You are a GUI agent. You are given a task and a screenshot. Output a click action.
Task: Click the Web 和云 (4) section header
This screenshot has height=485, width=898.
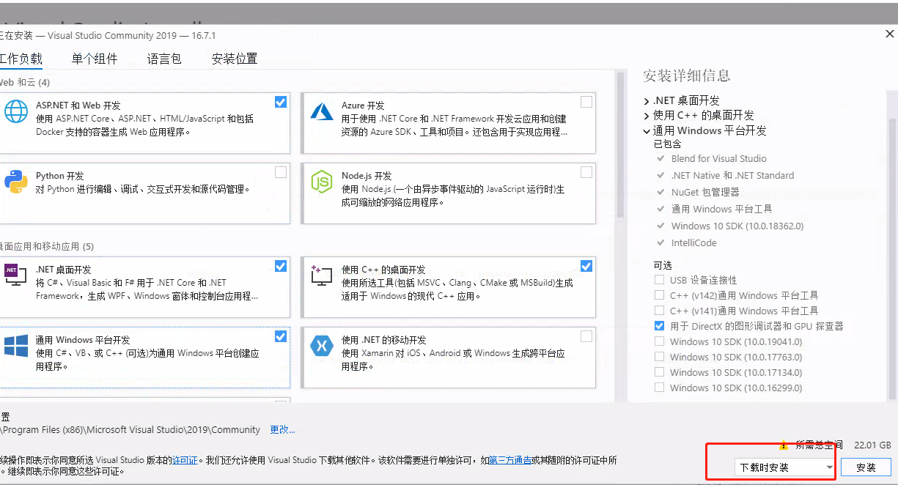[25, 82]
